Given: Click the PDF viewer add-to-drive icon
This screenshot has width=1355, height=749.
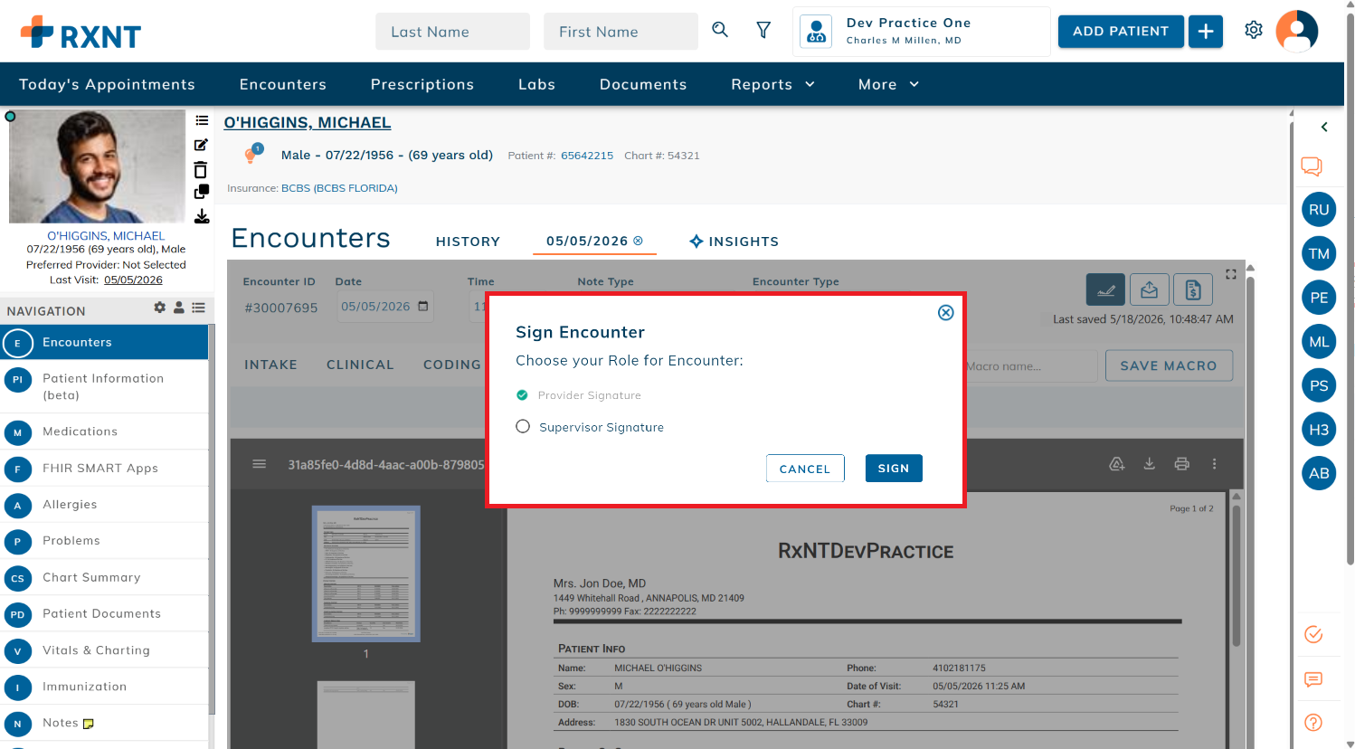Looking at the screenshot, I should (x=1117, y=464).
